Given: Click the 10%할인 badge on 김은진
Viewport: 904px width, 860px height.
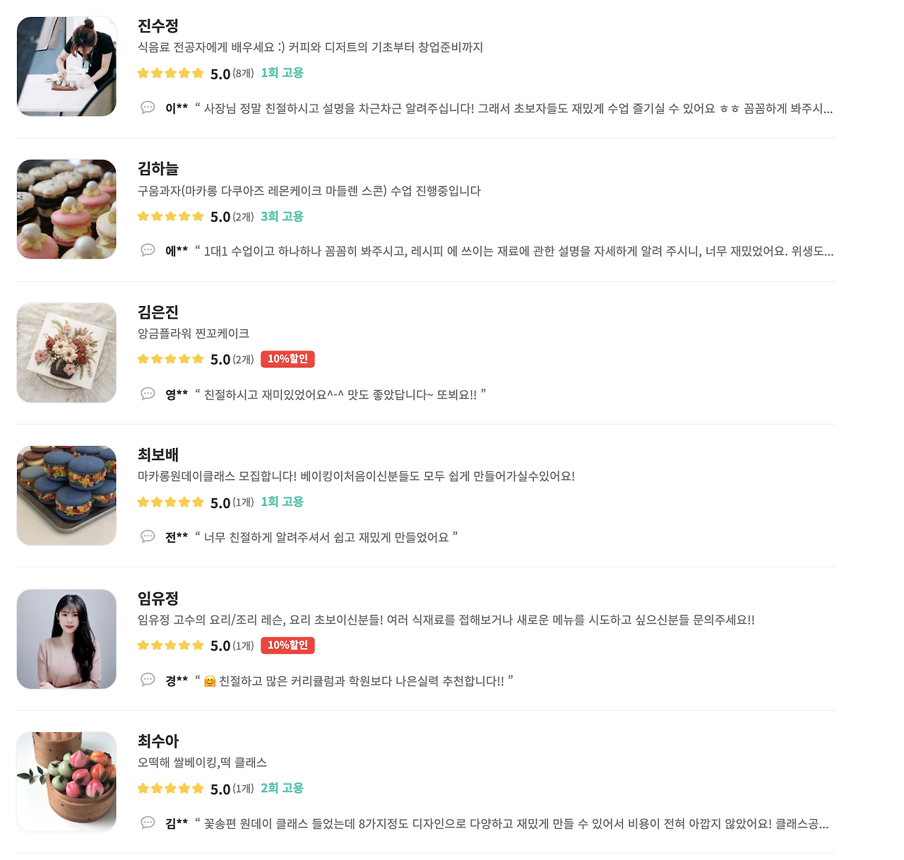Looking at the screenshot, I should 287,359.
